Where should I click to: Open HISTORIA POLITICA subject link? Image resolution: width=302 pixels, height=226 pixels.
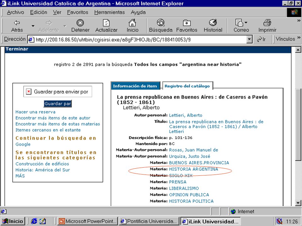click(191, 201)
